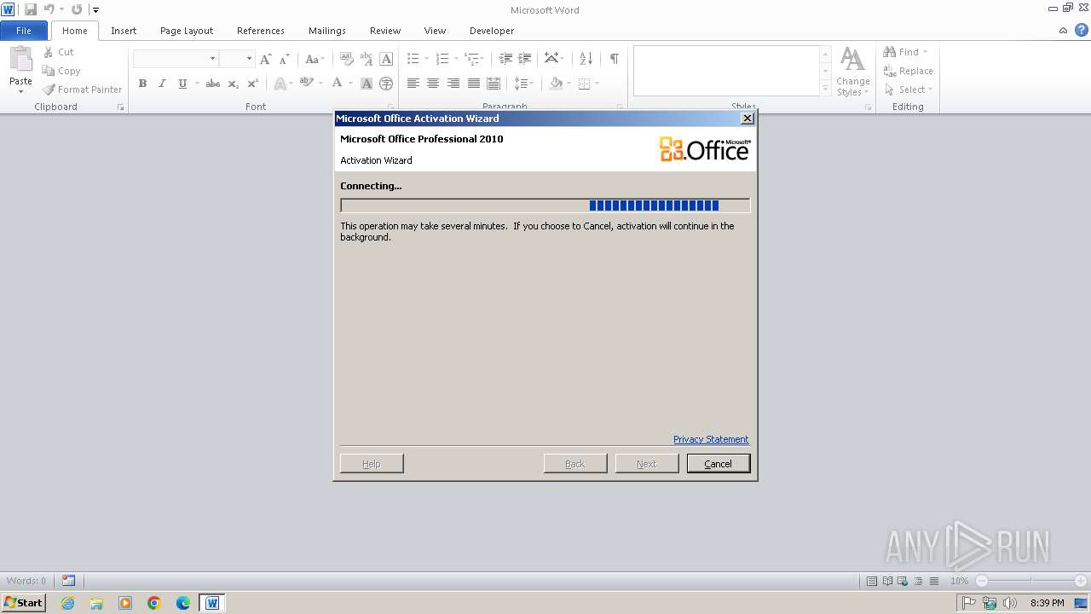
Task: Toggle Strikethrough formatting
Action: [x=213, y=84]
